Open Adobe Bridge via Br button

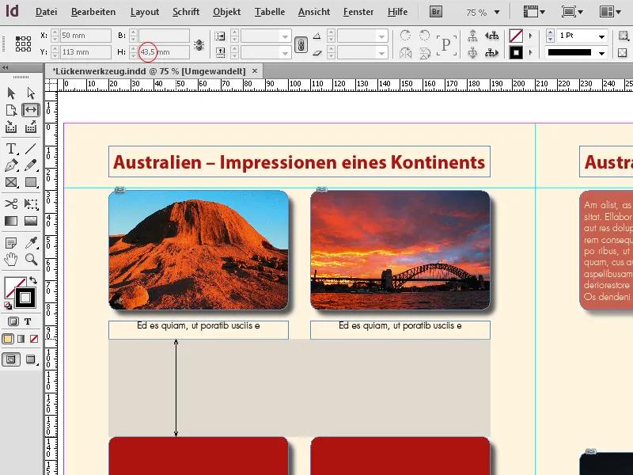pyautogui.click(x=436, y=12)
